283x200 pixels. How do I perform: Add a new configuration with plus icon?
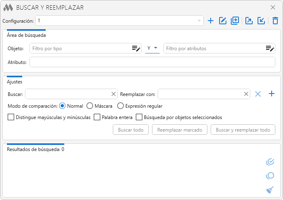[x=211, y=21]
